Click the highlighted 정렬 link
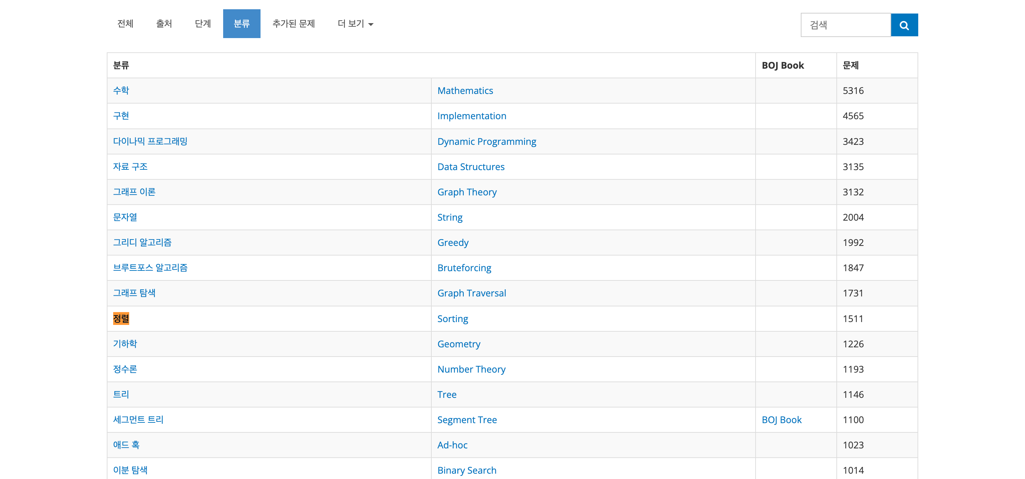The height and width of the screenshot is (479, 1025). (x=121, y=318)
